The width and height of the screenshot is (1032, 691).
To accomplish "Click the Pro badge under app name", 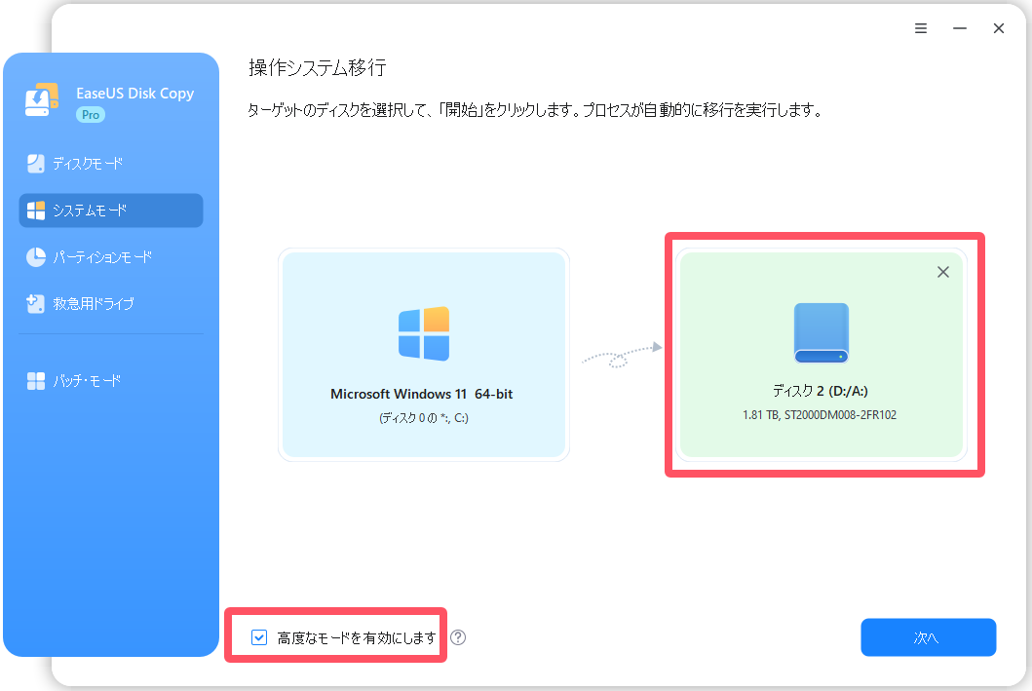I will point(91,115).
